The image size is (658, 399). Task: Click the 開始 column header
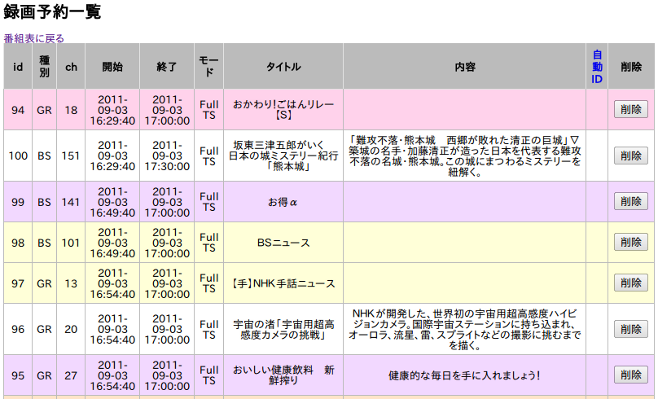[112, 66]
